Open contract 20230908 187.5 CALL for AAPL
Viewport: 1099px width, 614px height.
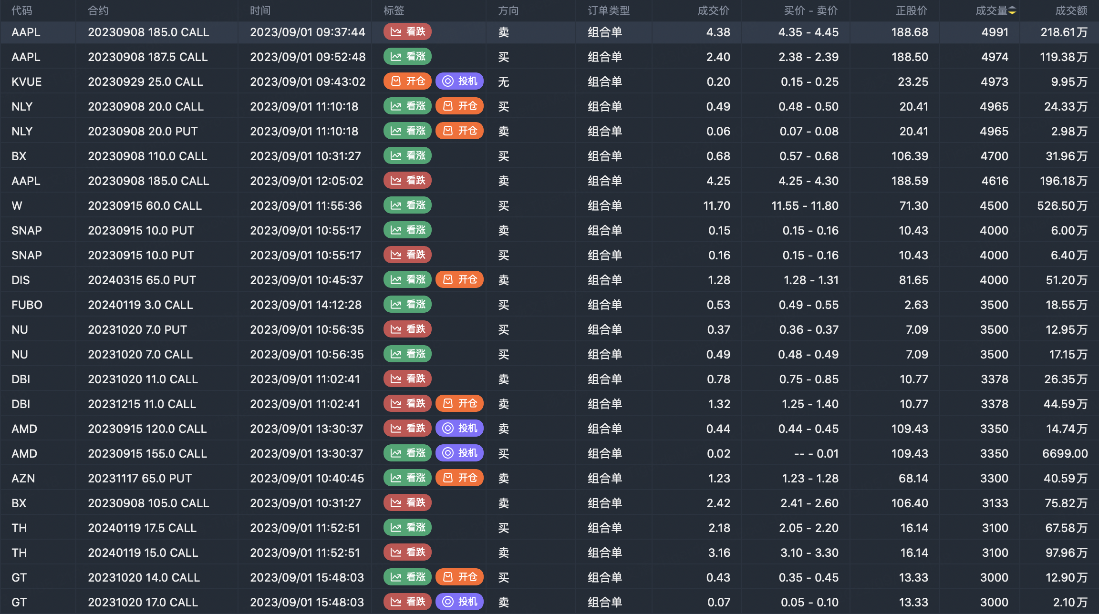click(x=147, y=57)
